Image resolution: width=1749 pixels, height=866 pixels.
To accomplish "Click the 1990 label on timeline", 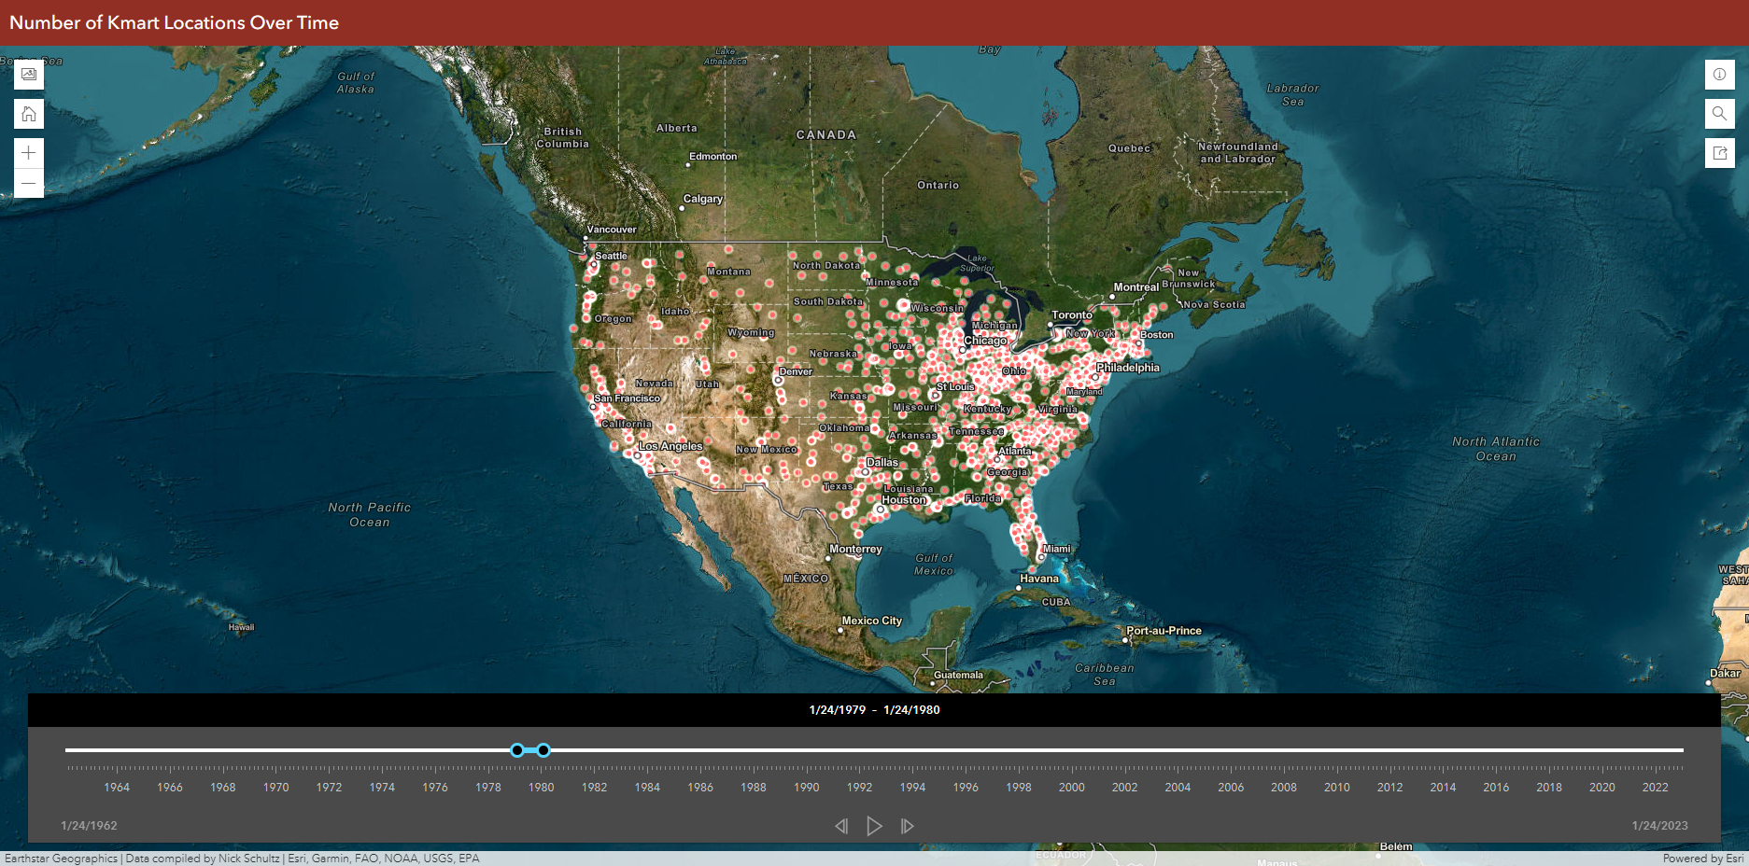I will (806, 788).
